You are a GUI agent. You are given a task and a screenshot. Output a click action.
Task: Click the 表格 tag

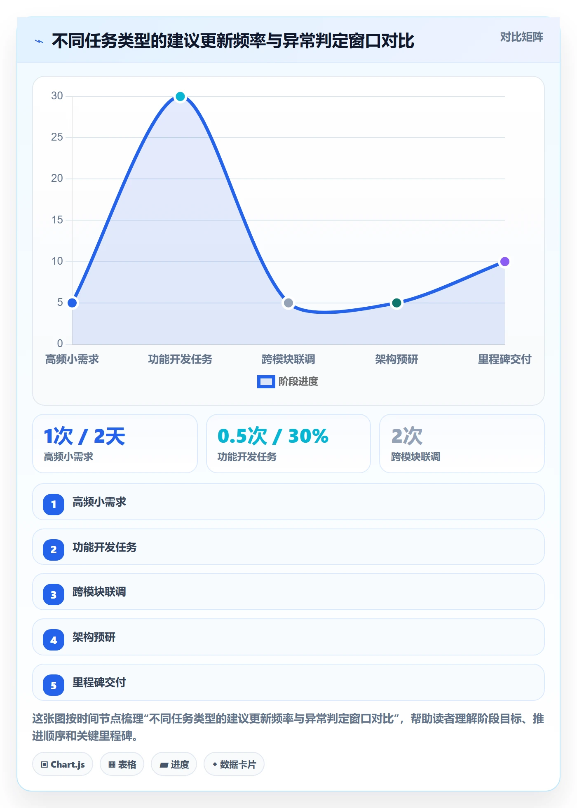click(x=122, y=764)
